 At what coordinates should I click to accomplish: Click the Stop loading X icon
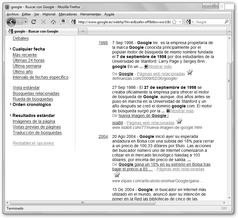tap(43, 22)
